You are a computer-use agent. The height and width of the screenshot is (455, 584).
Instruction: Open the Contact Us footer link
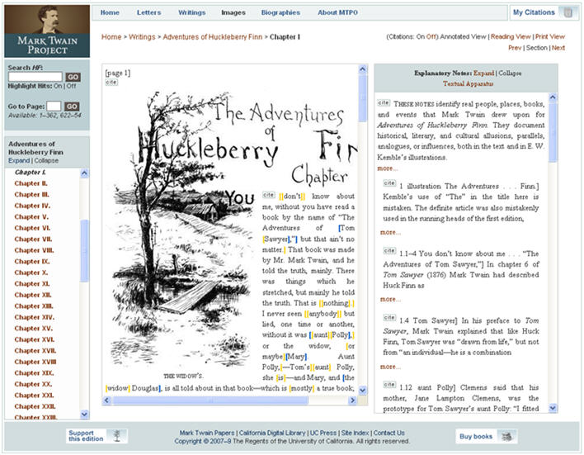pyautogui.click(x=389, y=433)
